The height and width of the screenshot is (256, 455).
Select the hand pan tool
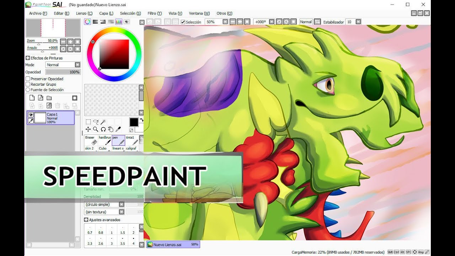click(111, 129)
